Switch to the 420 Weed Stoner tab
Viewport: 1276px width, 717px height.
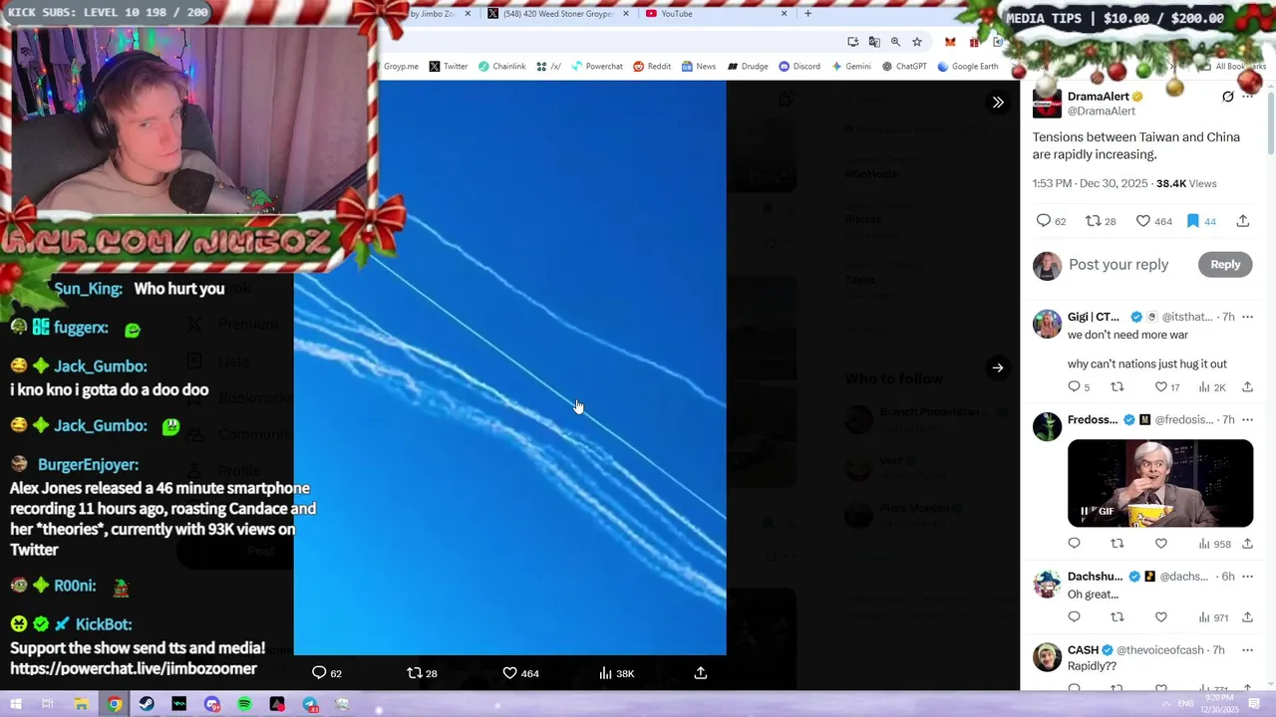click(x=558, y=14)
